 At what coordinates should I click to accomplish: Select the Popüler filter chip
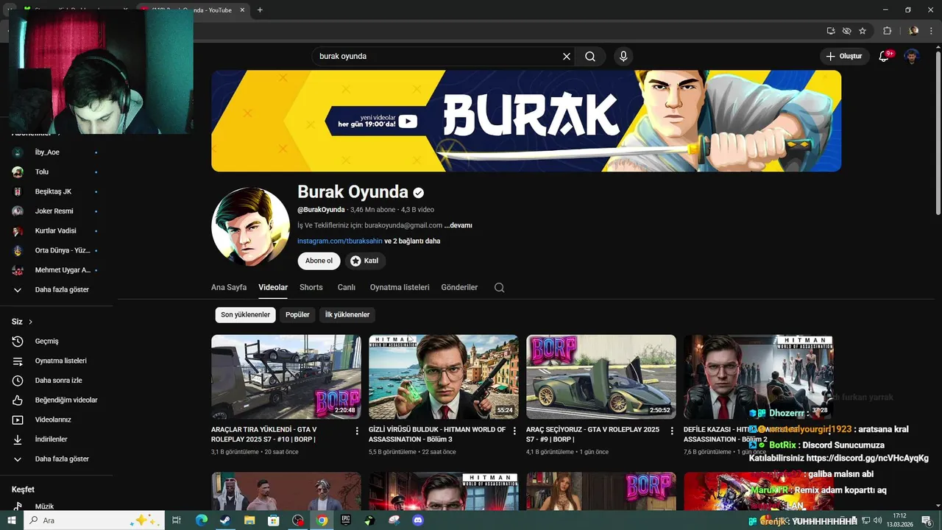point(297,315)
